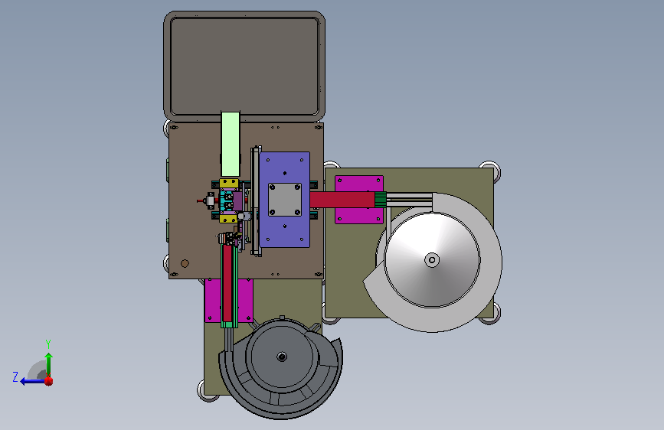Screen dimensions: 664x430
Task: Click the 'Z' axis label
Action: (15, 376)
